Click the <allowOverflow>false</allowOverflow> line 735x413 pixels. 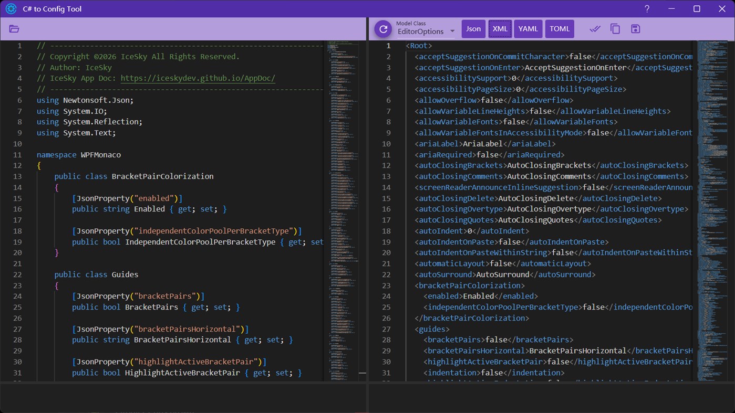494,100
